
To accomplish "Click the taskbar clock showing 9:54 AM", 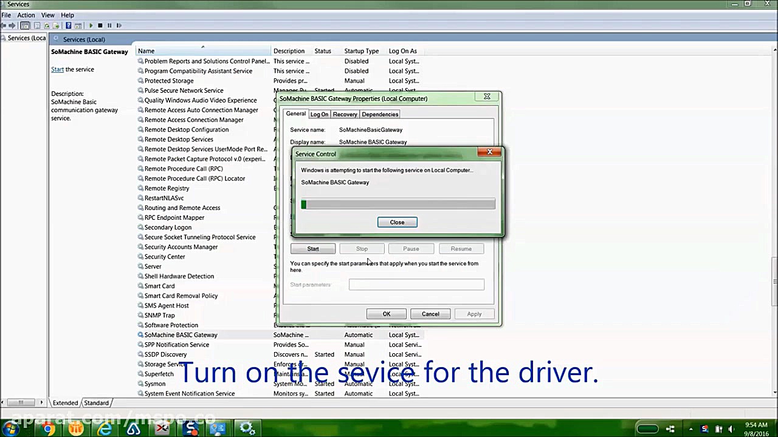I will pyautogui.click(x=756, y=429).
